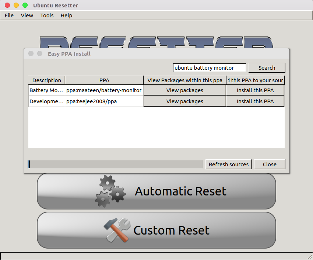Select the 'Battery Mo…' description cell
The height and width of the screenshot is (260, 313).
[46, 90]
